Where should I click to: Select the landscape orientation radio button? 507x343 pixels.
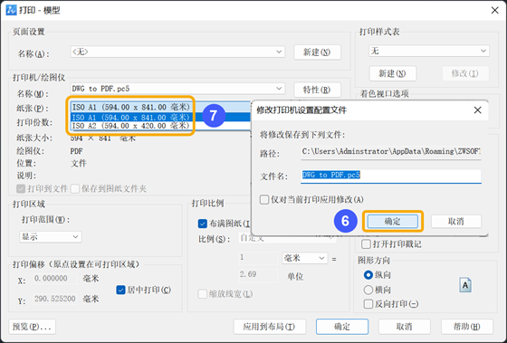pos(368,290)
